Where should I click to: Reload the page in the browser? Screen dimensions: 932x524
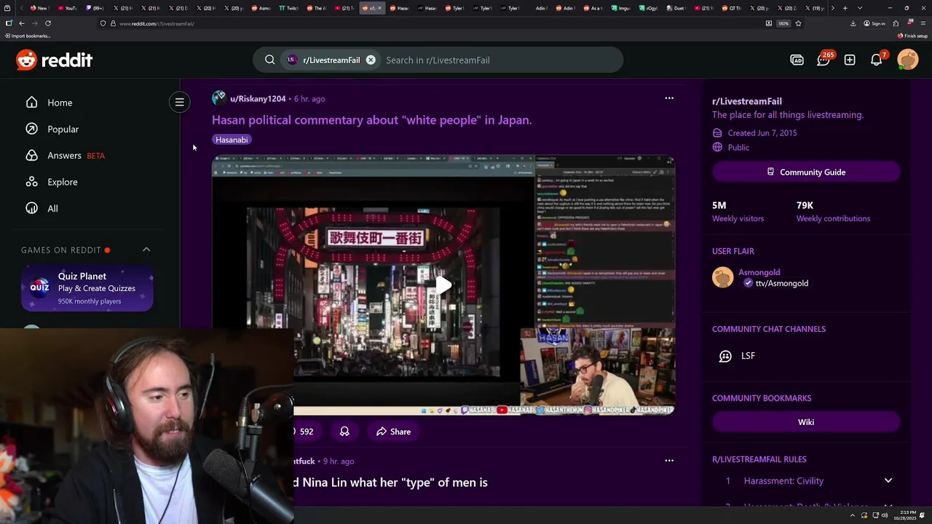48,23
